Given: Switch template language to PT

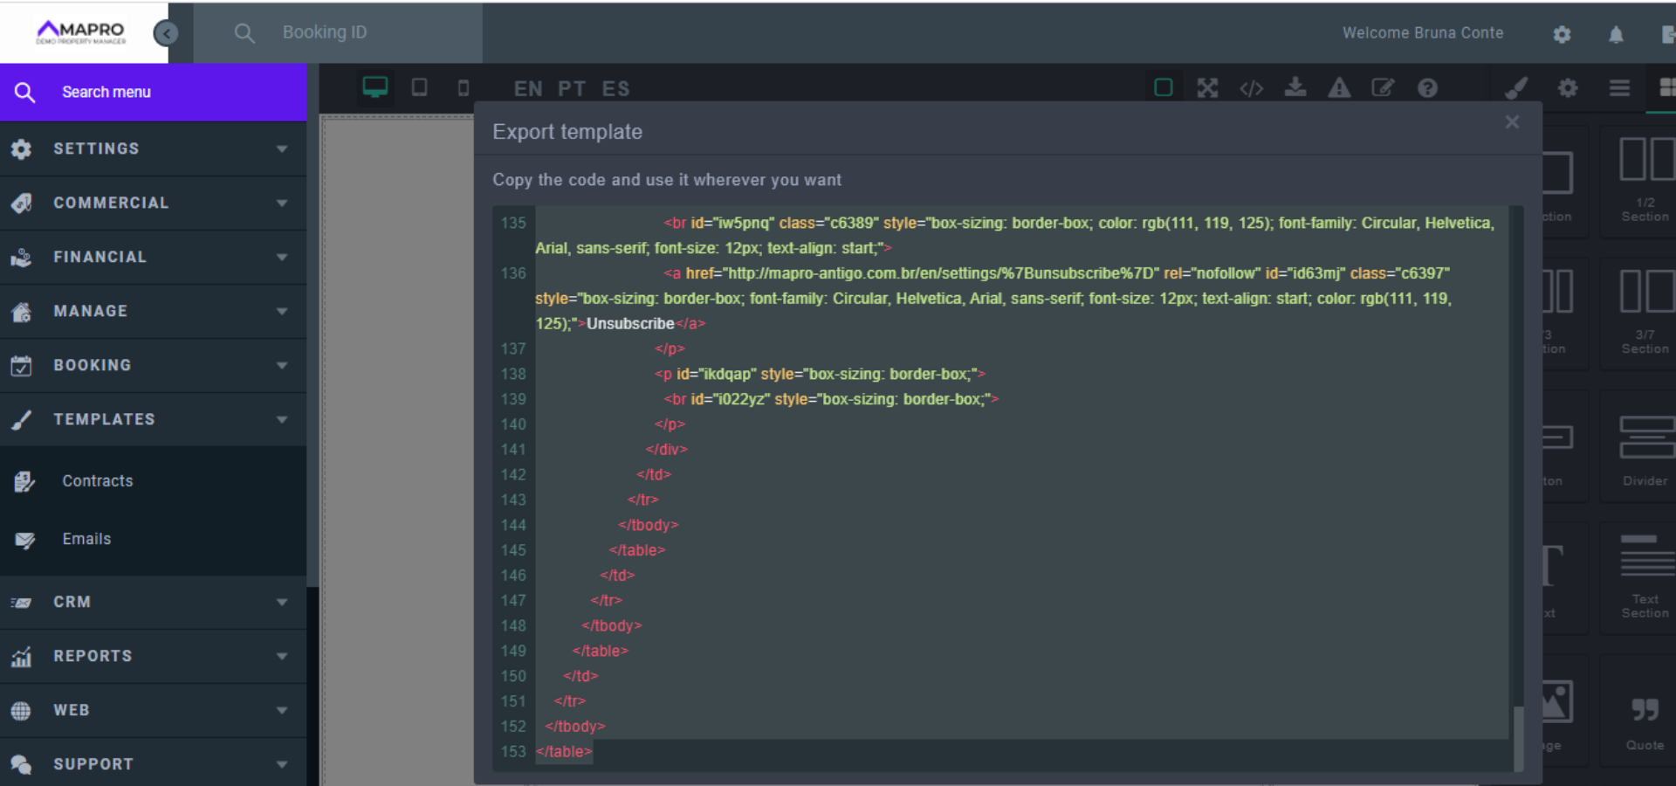Looking at the screenshot, I should coord(572,88).
